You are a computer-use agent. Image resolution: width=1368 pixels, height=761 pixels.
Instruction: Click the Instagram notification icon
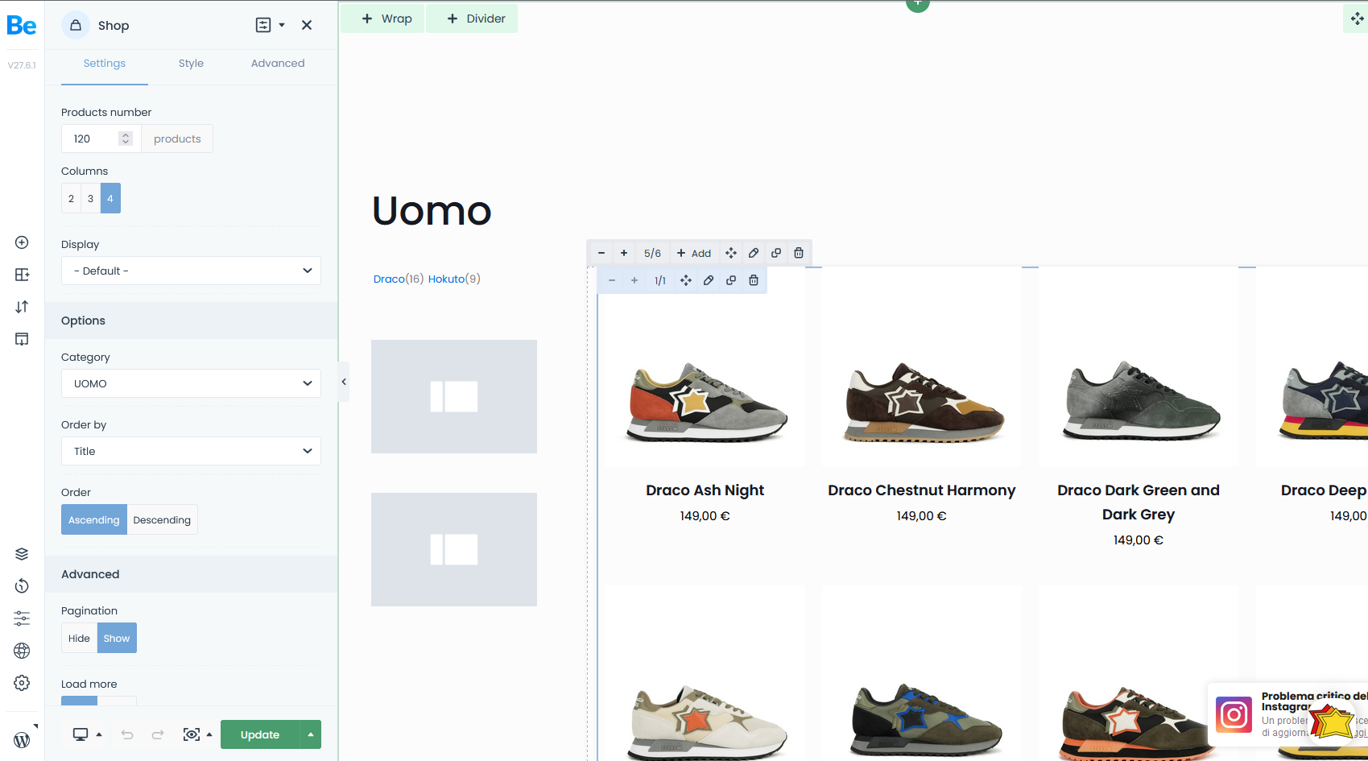[x=1234, y=714]
